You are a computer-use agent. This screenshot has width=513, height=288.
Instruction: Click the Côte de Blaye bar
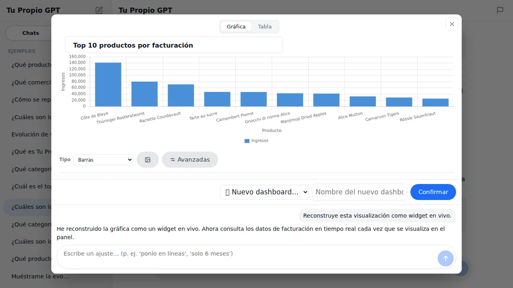[108, 84]
